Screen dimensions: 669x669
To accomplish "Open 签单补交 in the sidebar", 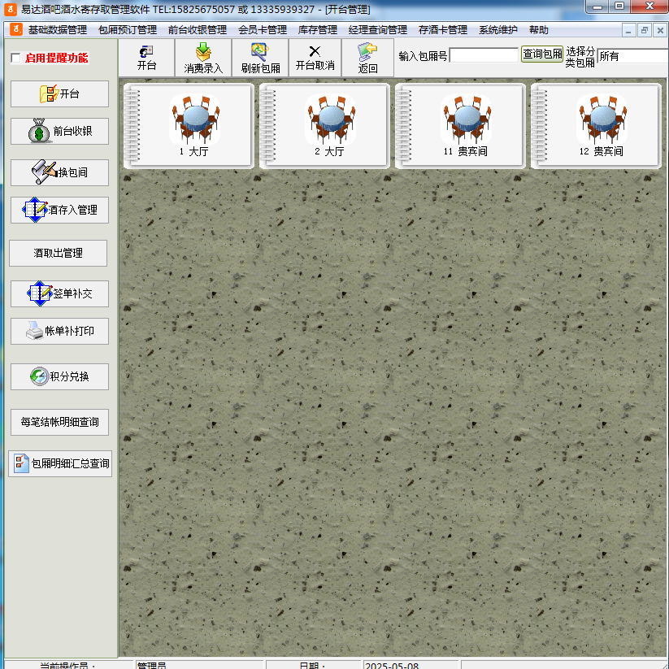I will 59,293.
